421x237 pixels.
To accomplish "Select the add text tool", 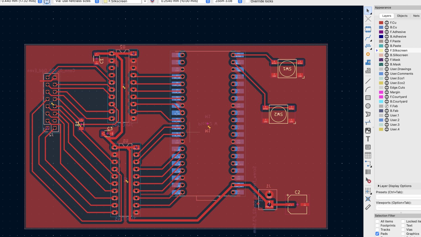I will pos(368,139).
